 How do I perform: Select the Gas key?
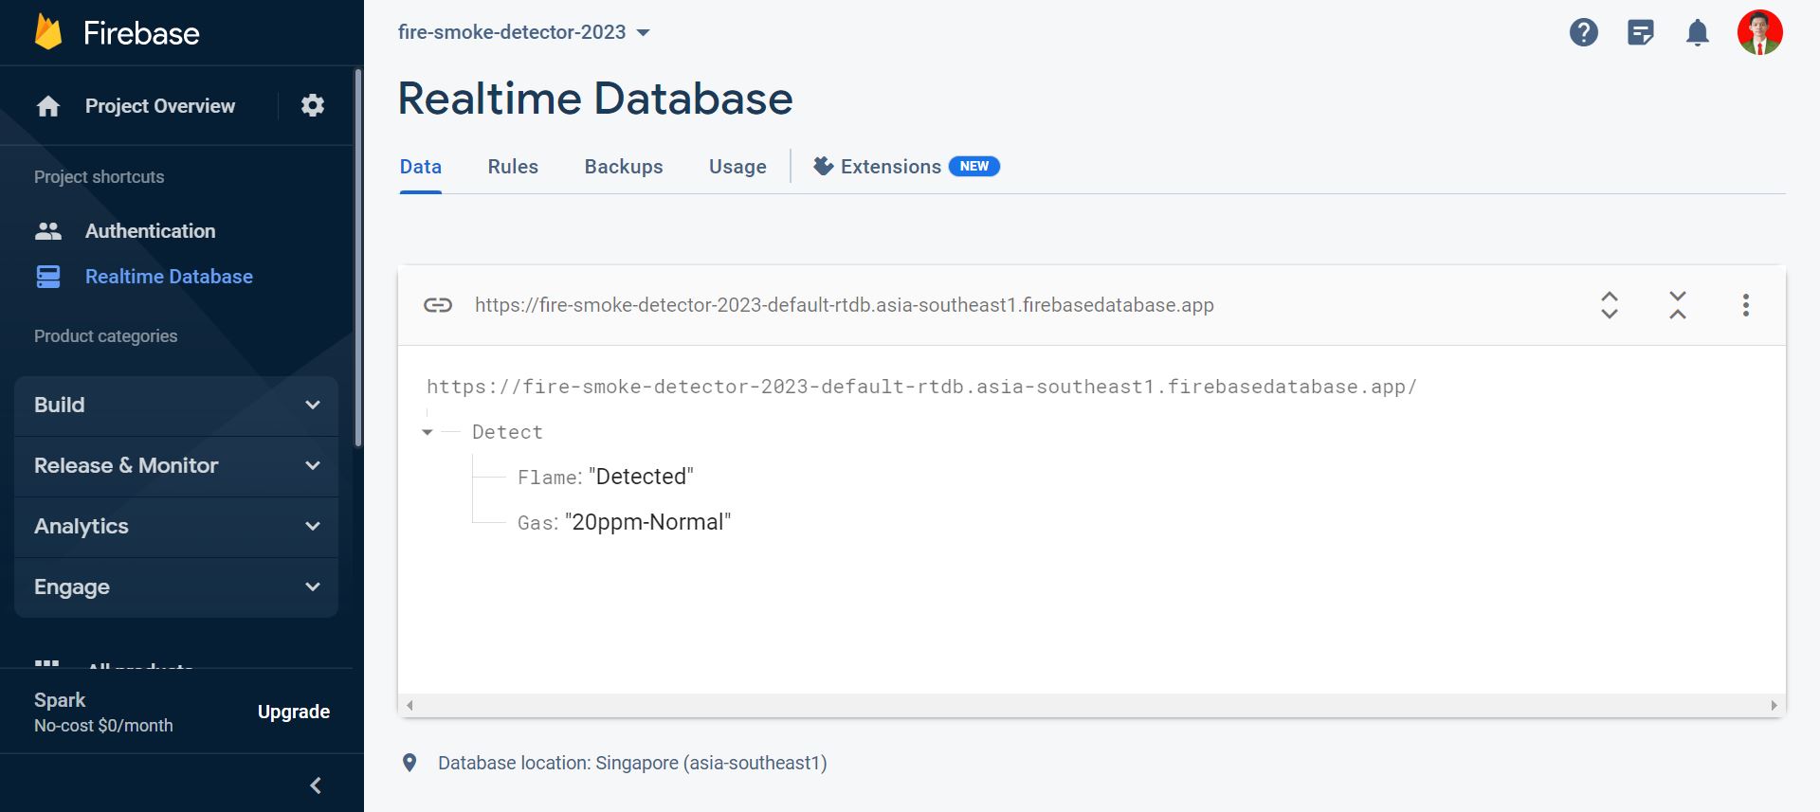click(535, 523)
